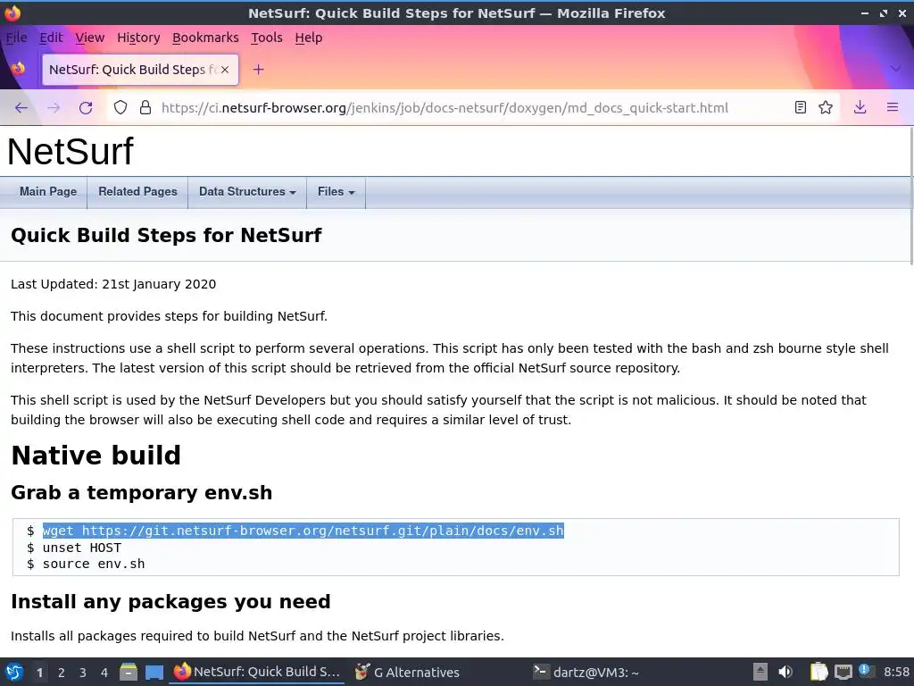Viewport: 914px width, 686px height.
Task: Expand the Data Structures dropdown
Action: pyautogui.click(x=247, y=191)
